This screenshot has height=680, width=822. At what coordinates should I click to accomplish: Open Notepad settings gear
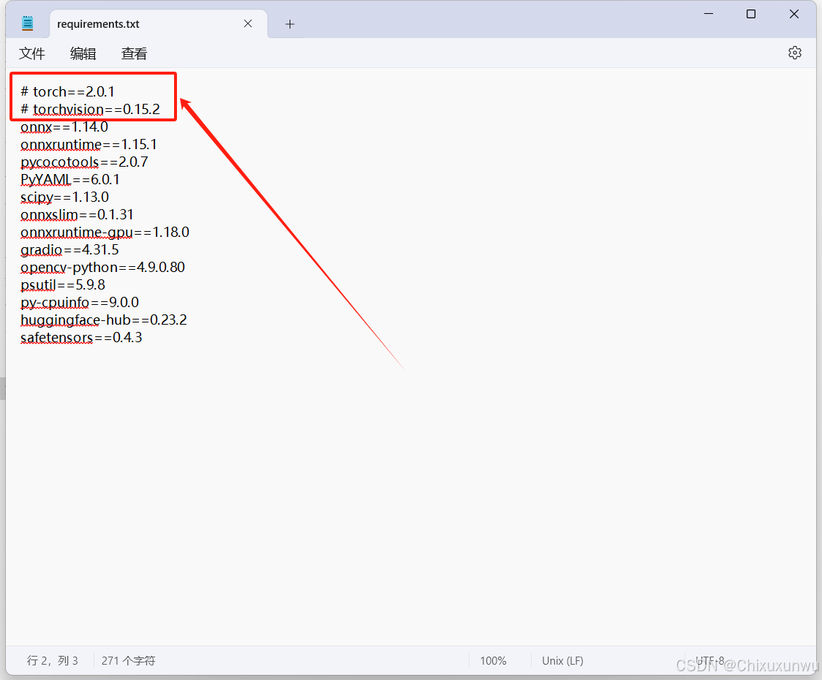click(795, 53)
